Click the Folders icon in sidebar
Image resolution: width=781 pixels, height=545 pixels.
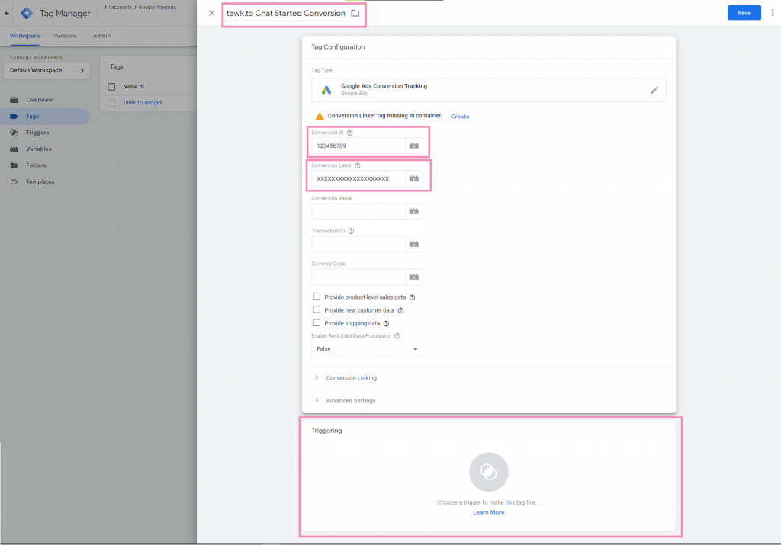[14, 165]
